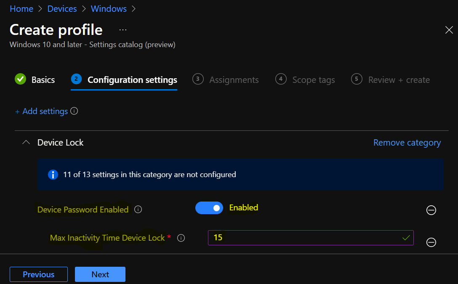Show info for Max Inactivity Time Device Lock
The image size is (458, 284).
(181, 238)
